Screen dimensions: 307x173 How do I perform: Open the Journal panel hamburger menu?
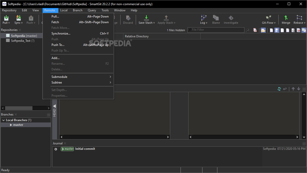304,143
